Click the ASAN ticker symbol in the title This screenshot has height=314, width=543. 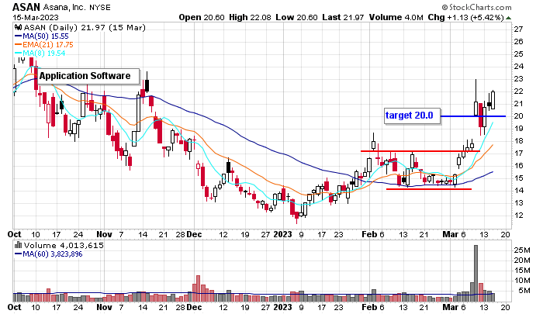(26, 6)
